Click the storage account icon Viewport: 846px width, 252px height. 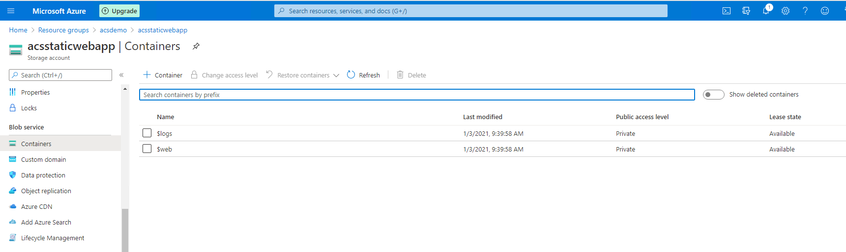[x=16, y=50]
